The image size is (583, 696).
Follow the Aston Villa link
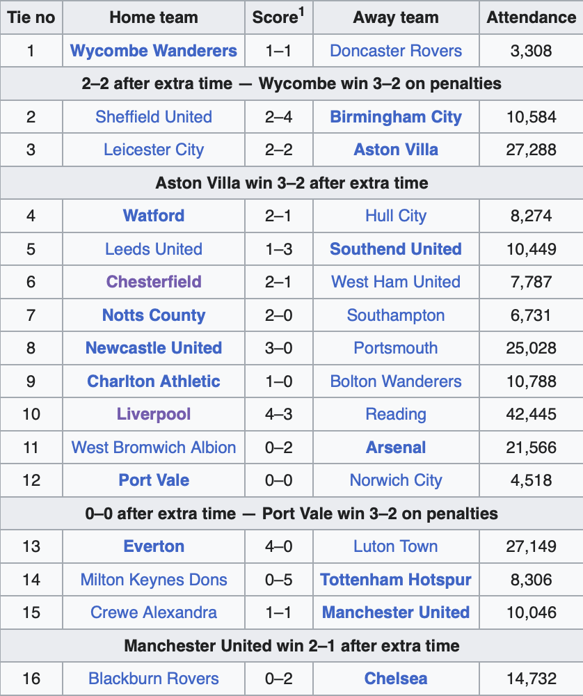tap(396, 150)
